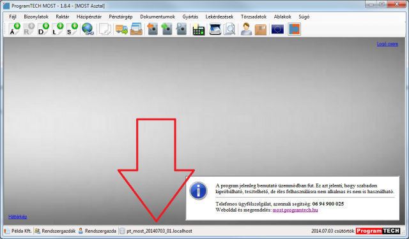Screen dimensions: 409x239
Task: Open the Bizonylatok menu
Action: (36, 17)
